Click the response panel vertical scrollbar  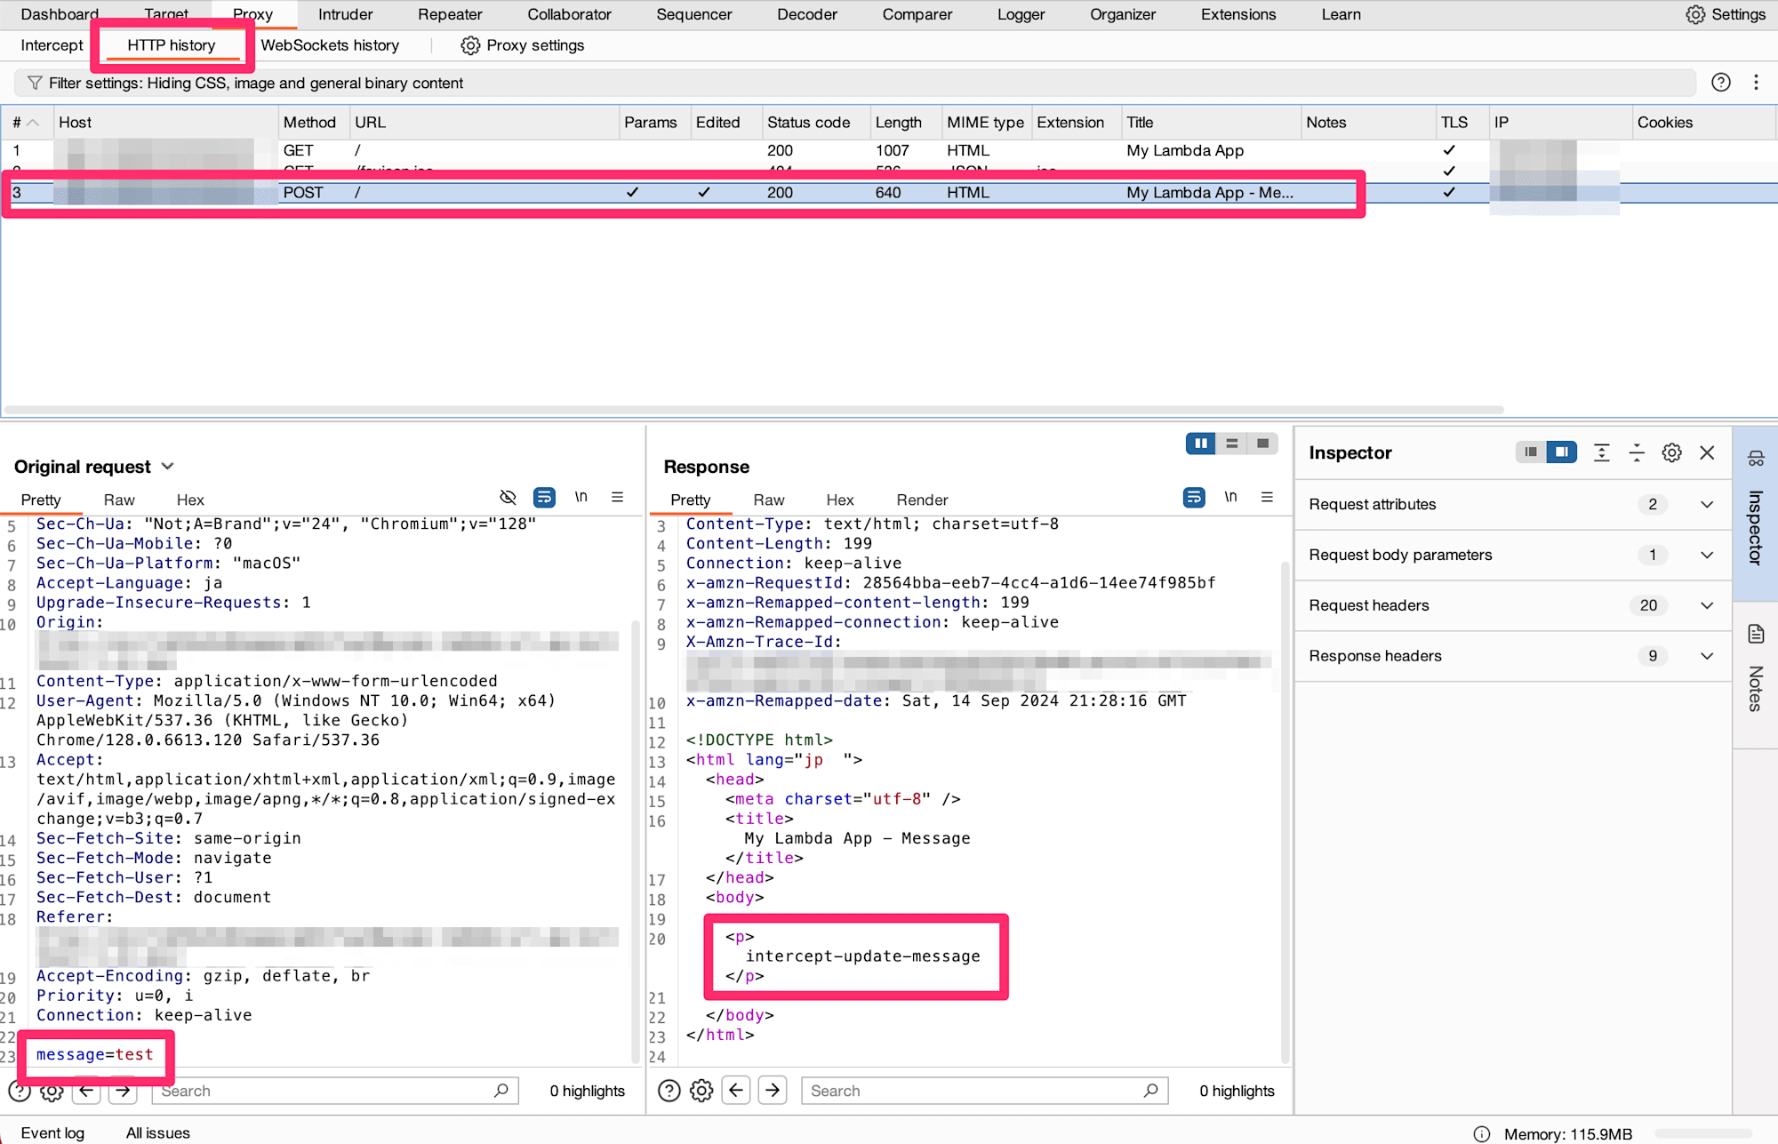tap(1285, 811)
